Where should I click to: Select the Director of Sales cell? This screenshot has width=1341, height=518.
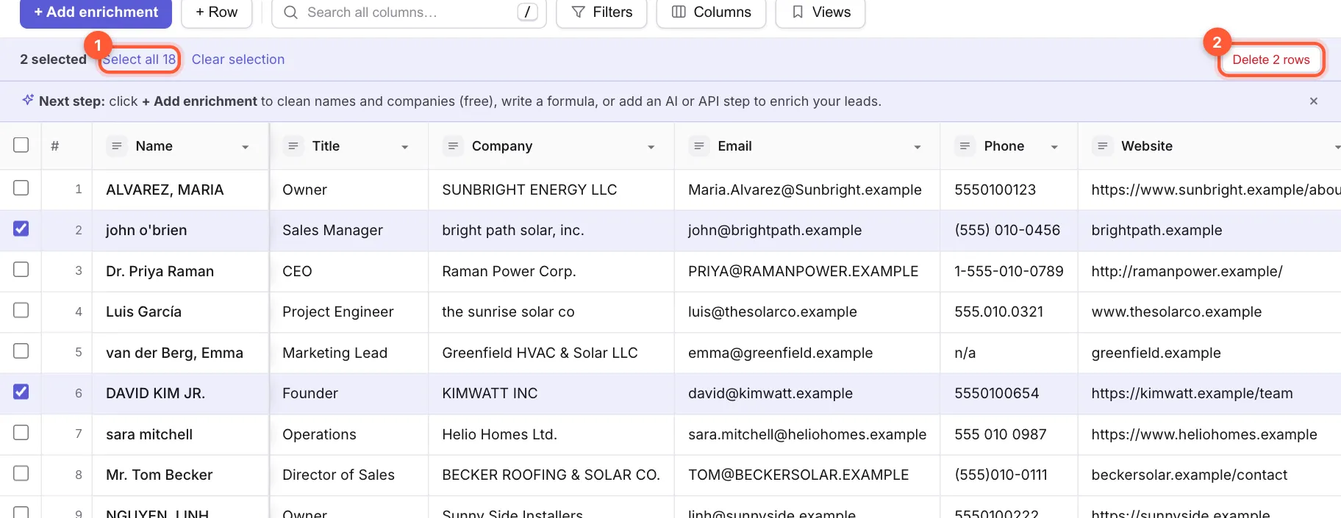pyautogui.click(x=348, y=475)
